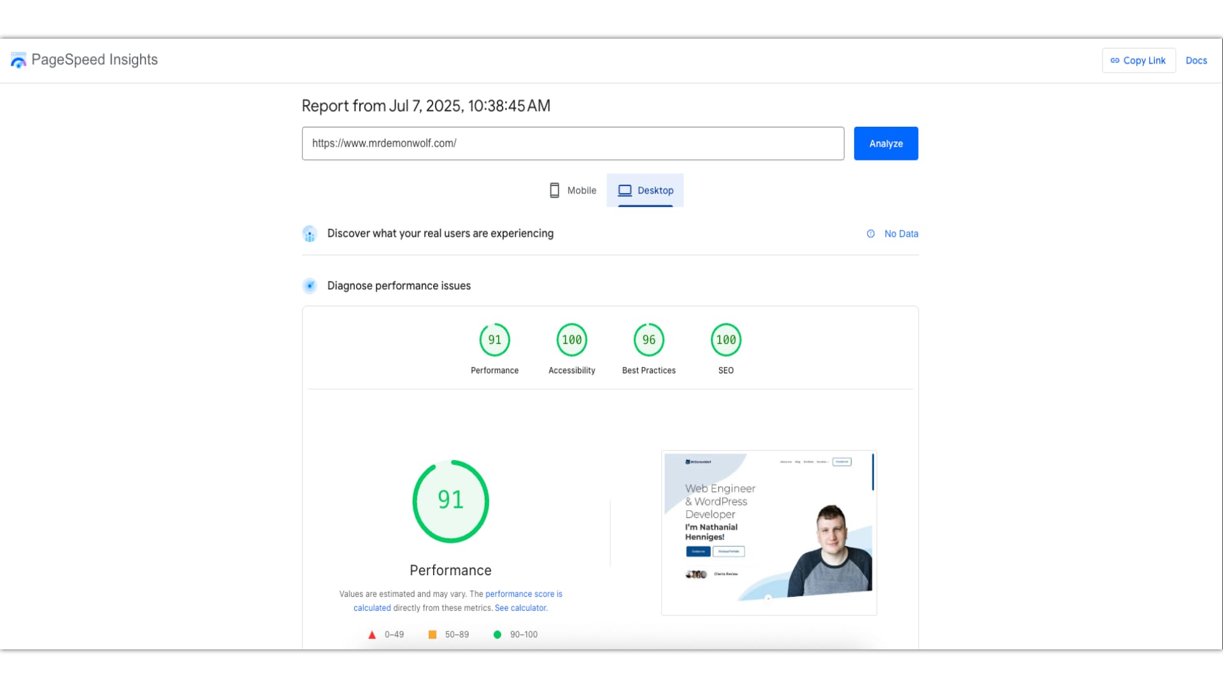Click the Performance 91 score gauge
Image resolution: width=1223 pixels, height=688 pixels.
tap(494, 340)
